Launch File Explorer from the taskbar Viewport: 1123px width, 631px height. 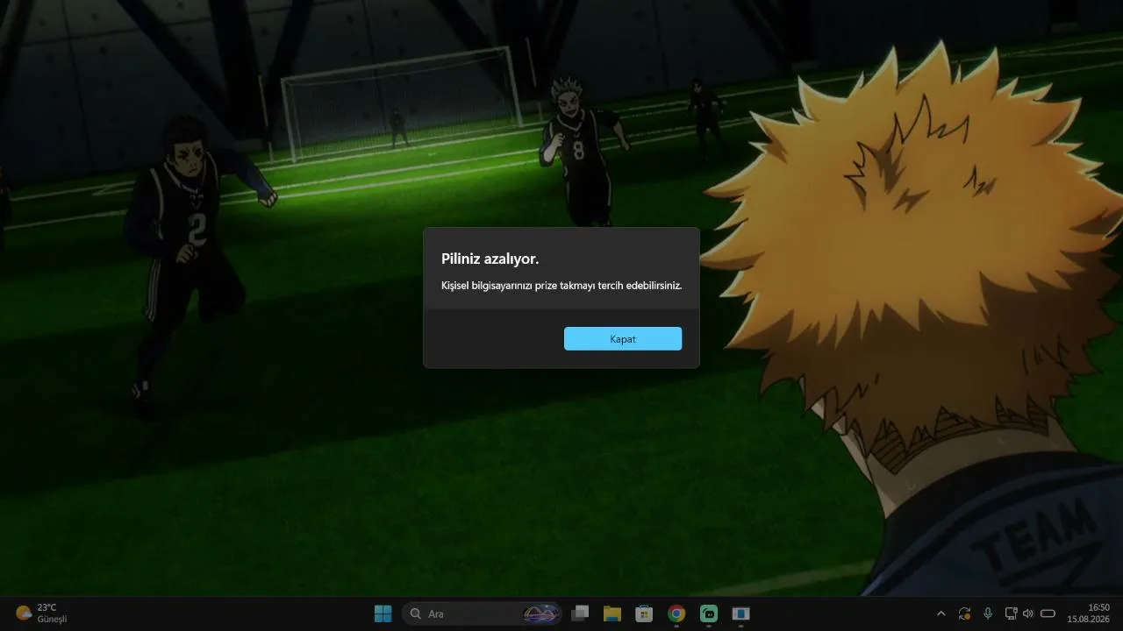[x=612, y=613]
